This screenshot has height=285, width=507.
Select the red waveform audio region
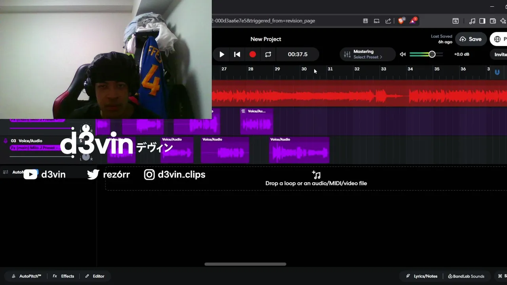(x=359, y=93)
